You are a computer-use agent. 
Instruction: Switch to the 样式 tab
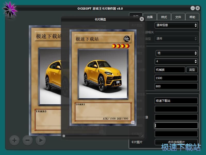[x=164, y=17]
